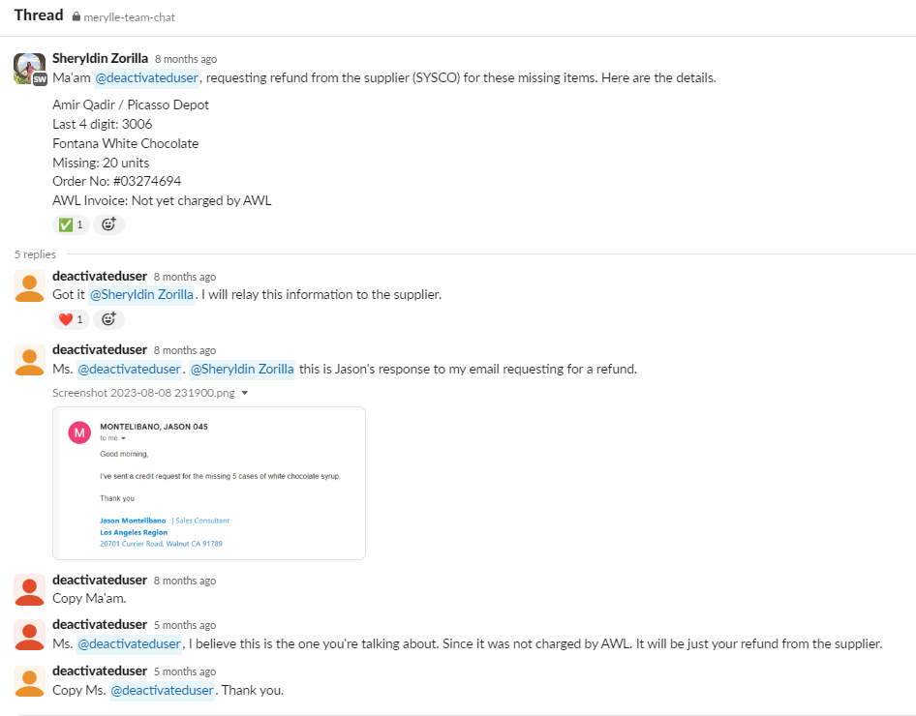Open the email screenshot image preview

click(209, 483)
